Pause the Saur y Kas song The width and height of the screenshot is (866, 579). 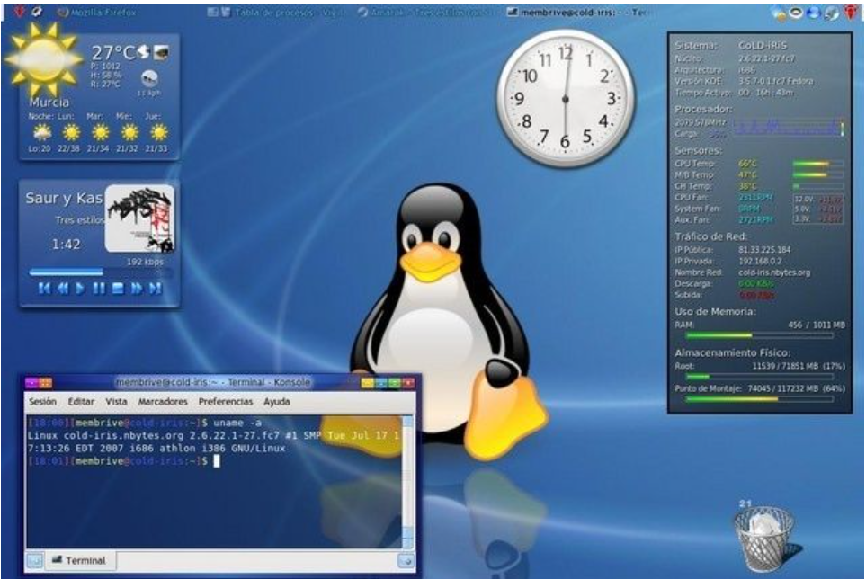coord(99,289)
